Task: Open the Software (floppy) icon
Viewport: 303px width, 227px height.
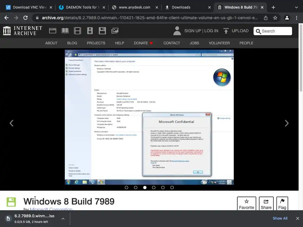Action: [102, 31]
